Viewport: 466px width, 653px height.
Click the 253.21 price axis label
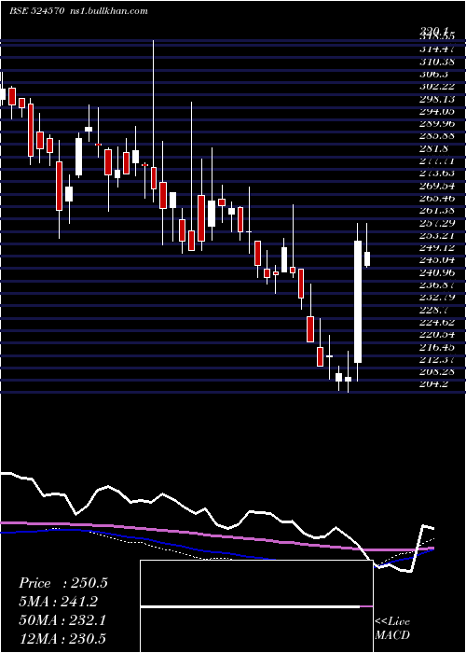tap(436, 236)
